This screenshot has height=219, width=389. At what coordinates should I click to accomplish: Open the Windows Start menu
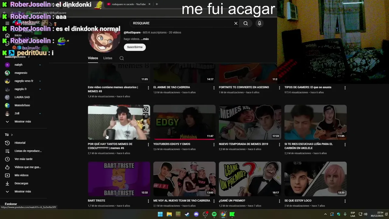(160, 214)
